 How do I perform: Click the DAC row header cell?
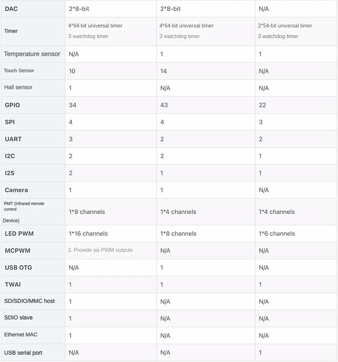pyautogui.click(x=33, y=9)
